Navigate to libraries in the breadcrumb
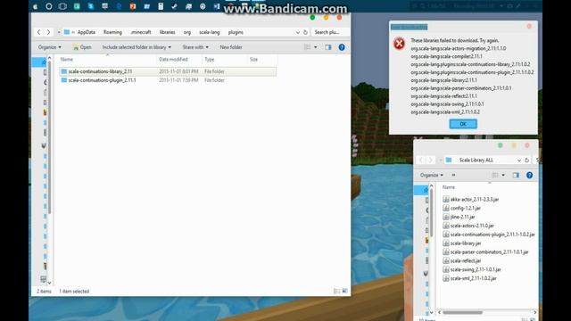Image resolution: width=571 pixels, height=321 pixels. (167, 32)
